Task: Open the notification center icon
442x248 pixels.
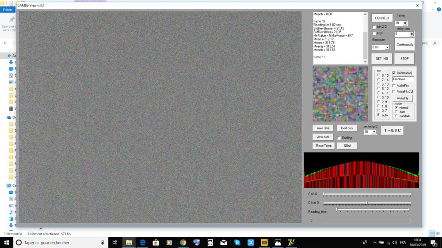Action: [434, 242]
